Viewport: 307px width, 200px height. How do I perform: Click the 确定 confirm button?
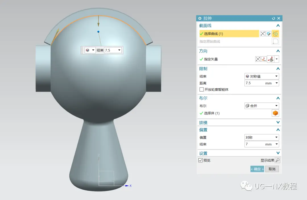(x=257, y=169)
